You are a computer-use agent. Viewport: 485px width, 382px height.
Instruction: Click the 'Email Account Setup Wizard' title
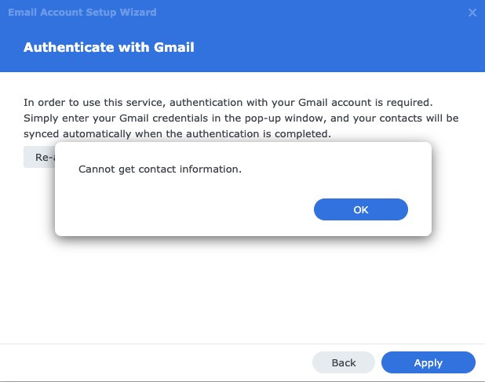82,13
